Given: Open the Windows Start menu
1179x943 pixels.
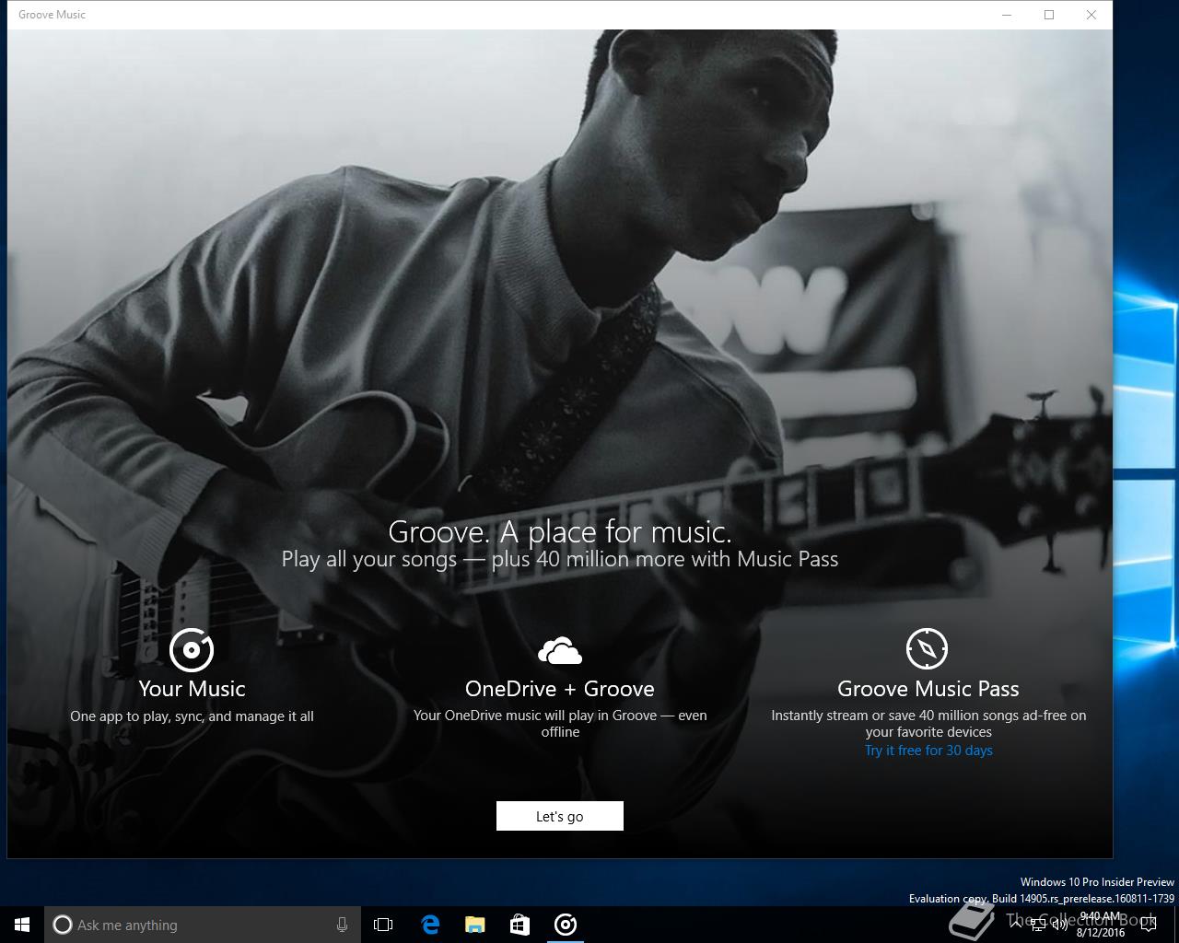Looking at the screenshot, I should point(22,925).
